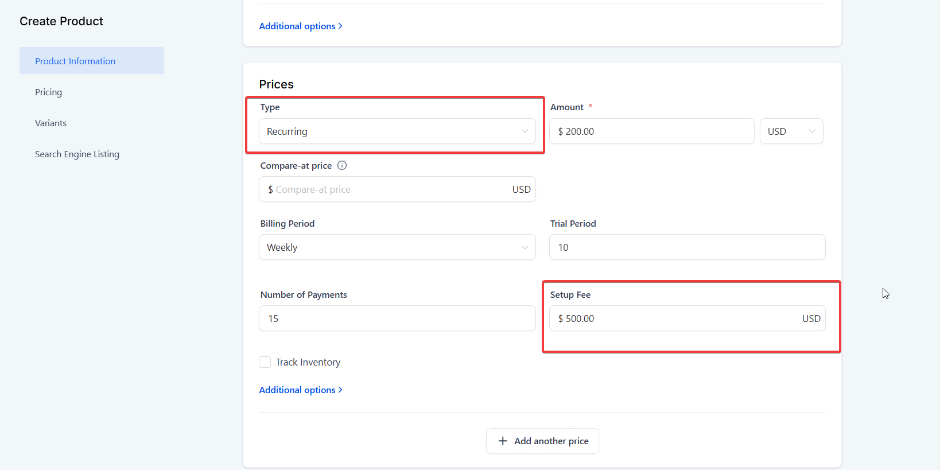940x470 pixels.
Task: Click chevron arrow in Type Recurring dropdown
Action: tap(525, 131)
